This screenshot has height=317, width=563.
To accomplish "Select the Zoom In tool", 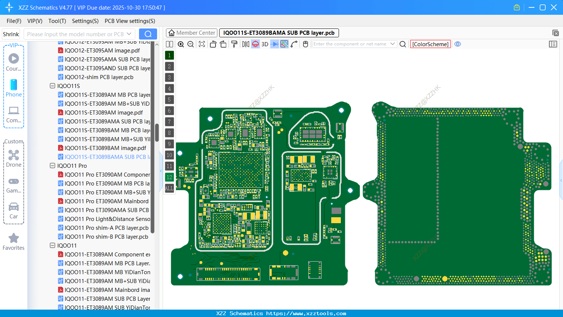I will tap(181, 44).
